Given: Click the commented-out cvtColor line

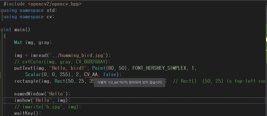Looking at the screenshot, I should click(x=62, y=62).
